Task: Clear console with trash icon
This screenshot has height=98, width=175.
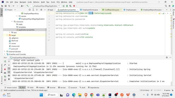Action: pos(9,79)
